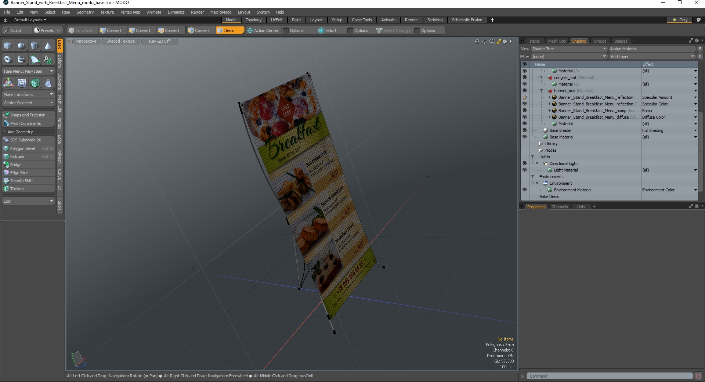Screen dimensions: 705x382
Task: Expand the diffuse image layer
Action: pyautogui.click(x=549, y=117)
